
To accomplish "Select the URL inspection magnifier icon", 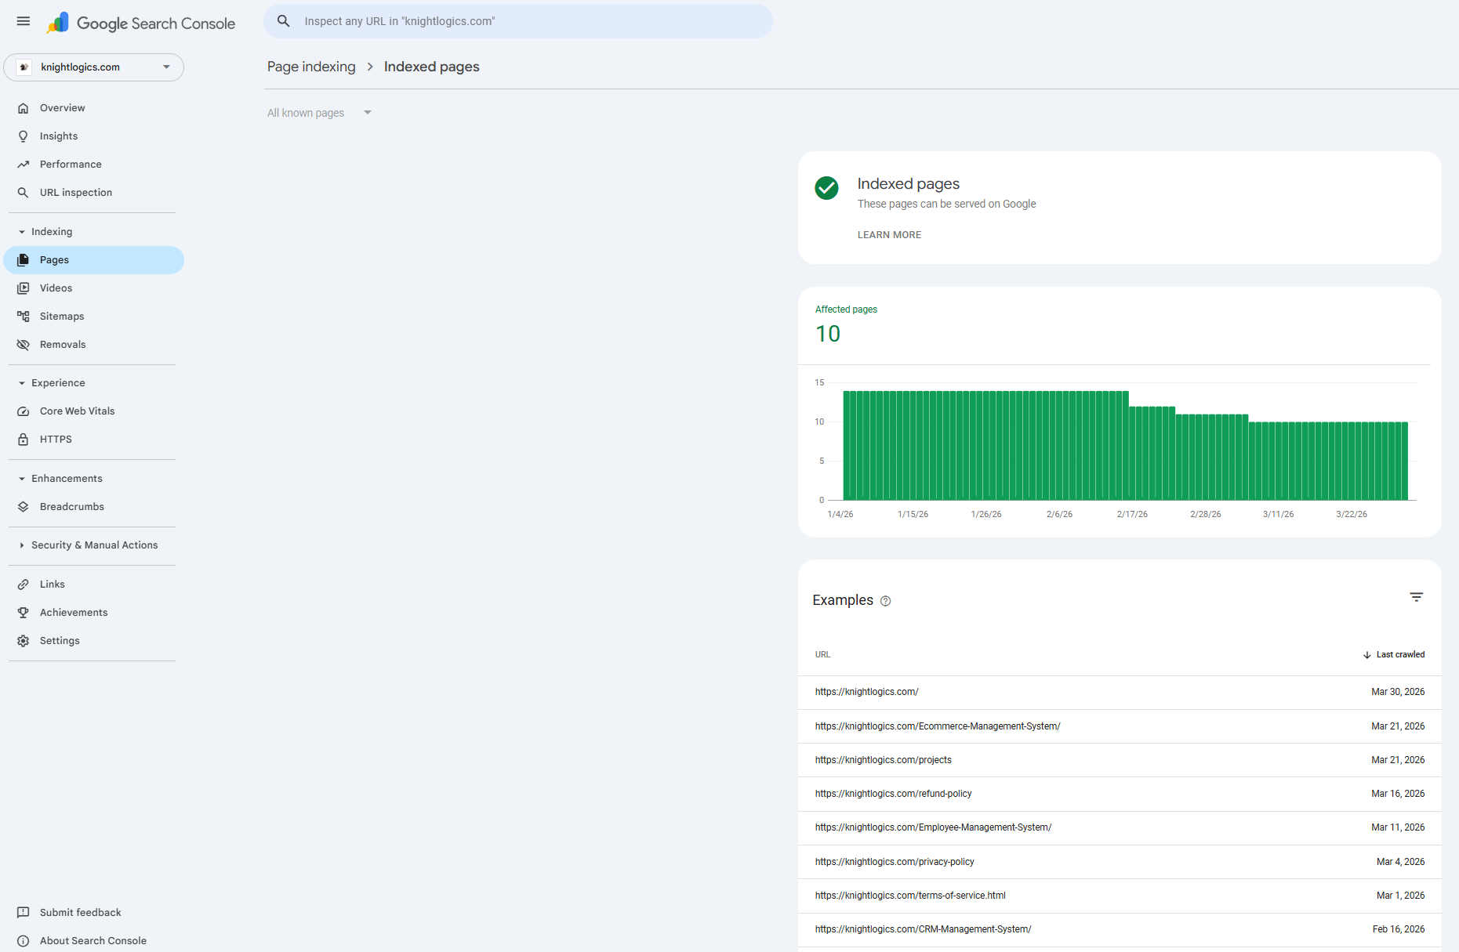I will [24, 192].
